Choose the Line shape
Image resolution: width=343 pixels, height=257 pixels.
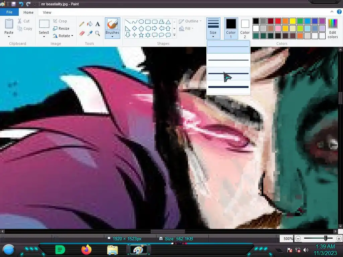point(128,22)
